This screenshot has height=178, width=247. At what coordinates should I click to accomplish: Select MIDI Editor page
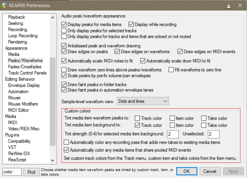pyautogui.click(x=18, y=110)
